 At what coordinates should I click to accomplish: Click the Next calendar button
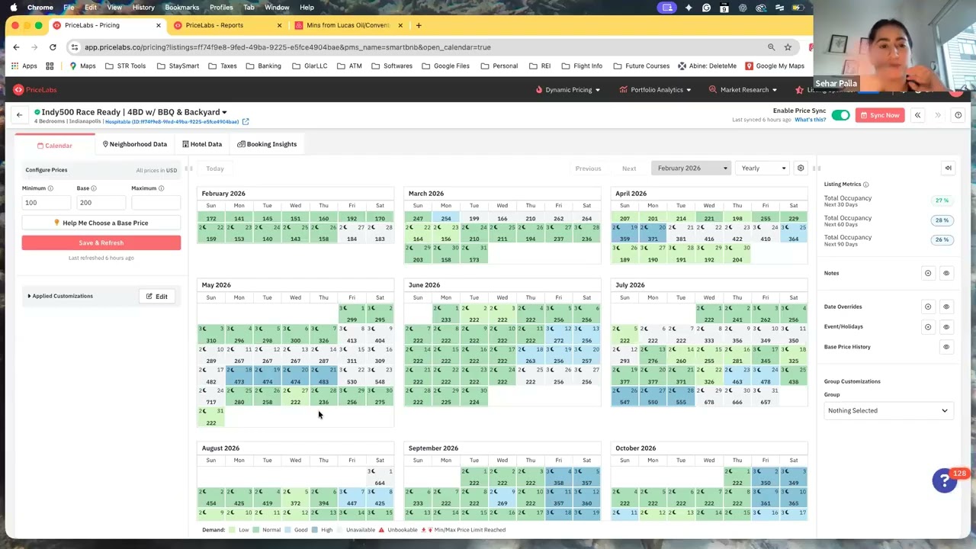pos(629,169)
